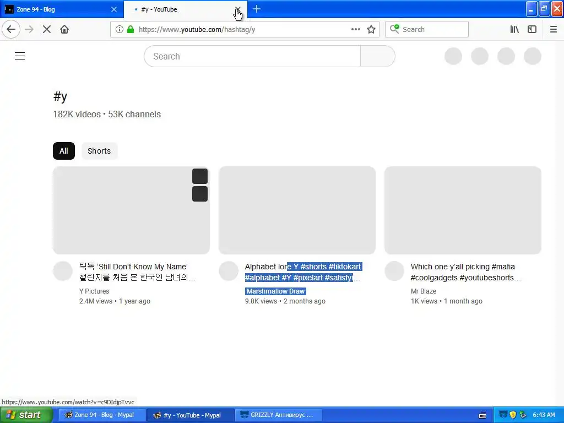The image size is (564, 423).
Task: Close the #y - YouTube tab
Action: click(x=238, y=9)
